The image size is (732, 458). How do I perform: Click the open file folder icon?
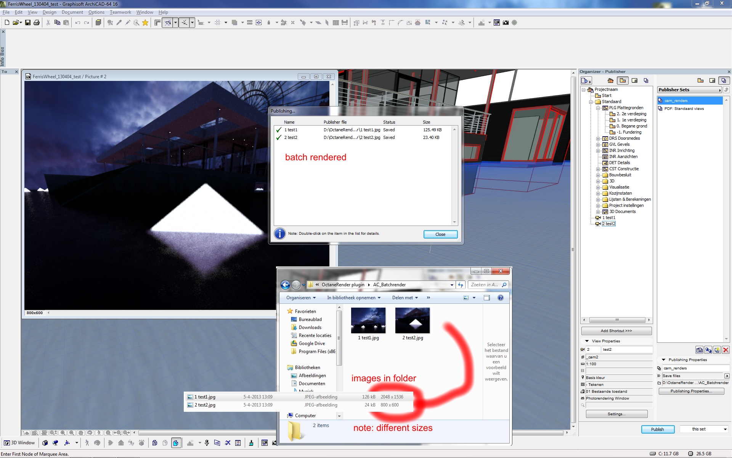pyautogui.click(x=16, y=23)
